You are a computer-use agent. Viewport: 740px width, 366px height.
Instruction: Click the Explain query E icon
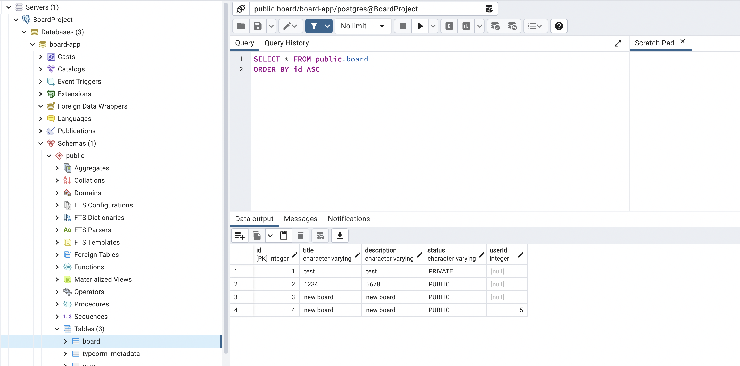pos(449,26)
